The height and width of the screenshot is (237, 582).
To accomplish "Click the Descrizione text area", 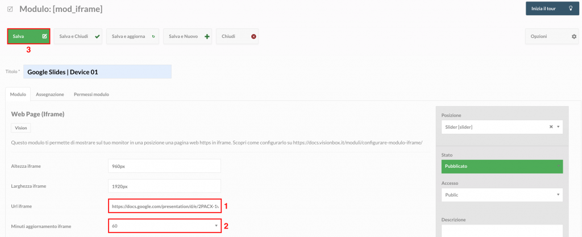I will (x=502, y=231).
